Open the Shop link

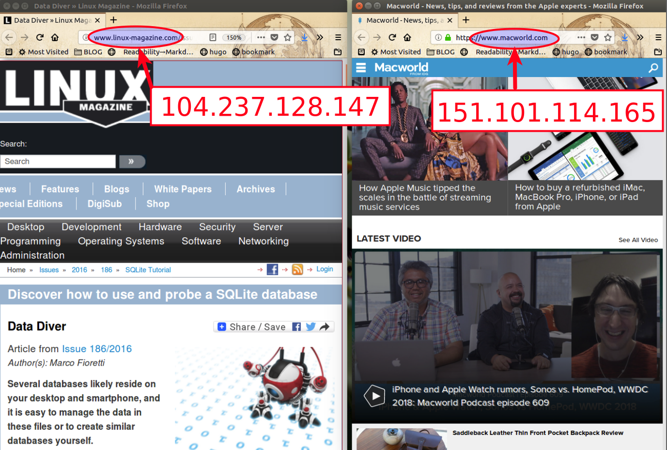[x=158, y=204]
